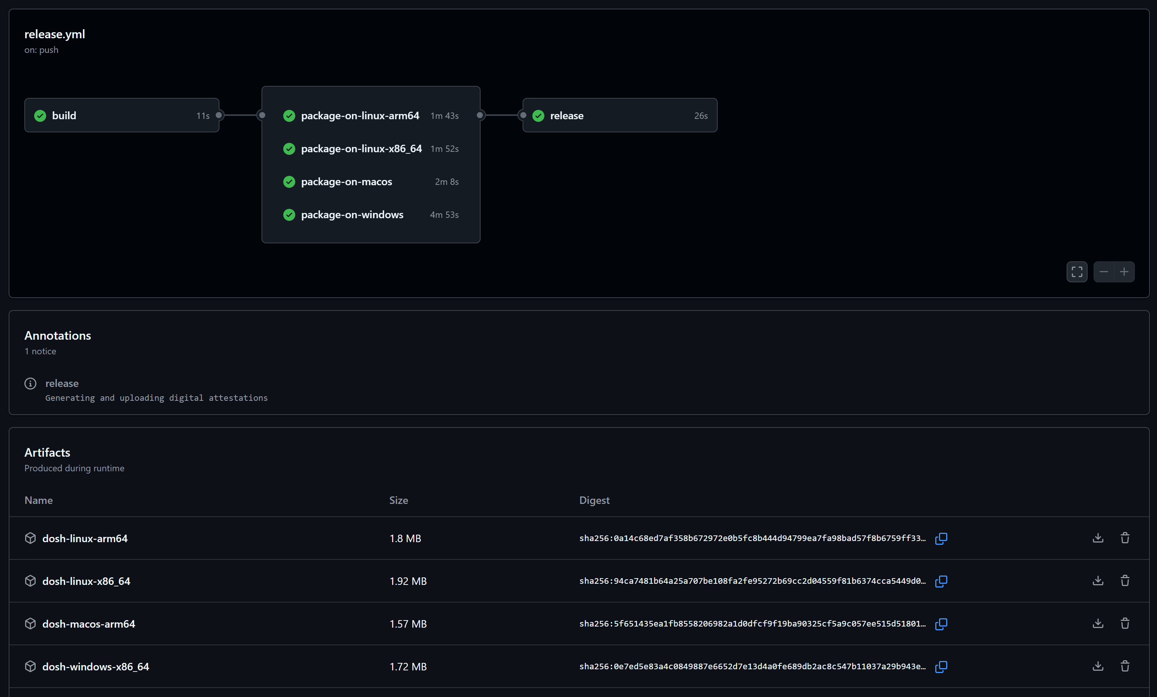
Task: Open the package-on-linux-x86_64 job
Action: (x=361, y=149)
